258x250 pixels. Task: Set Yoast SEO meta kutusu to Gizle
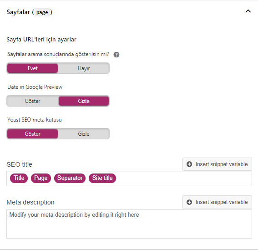[x=84, y=134]
